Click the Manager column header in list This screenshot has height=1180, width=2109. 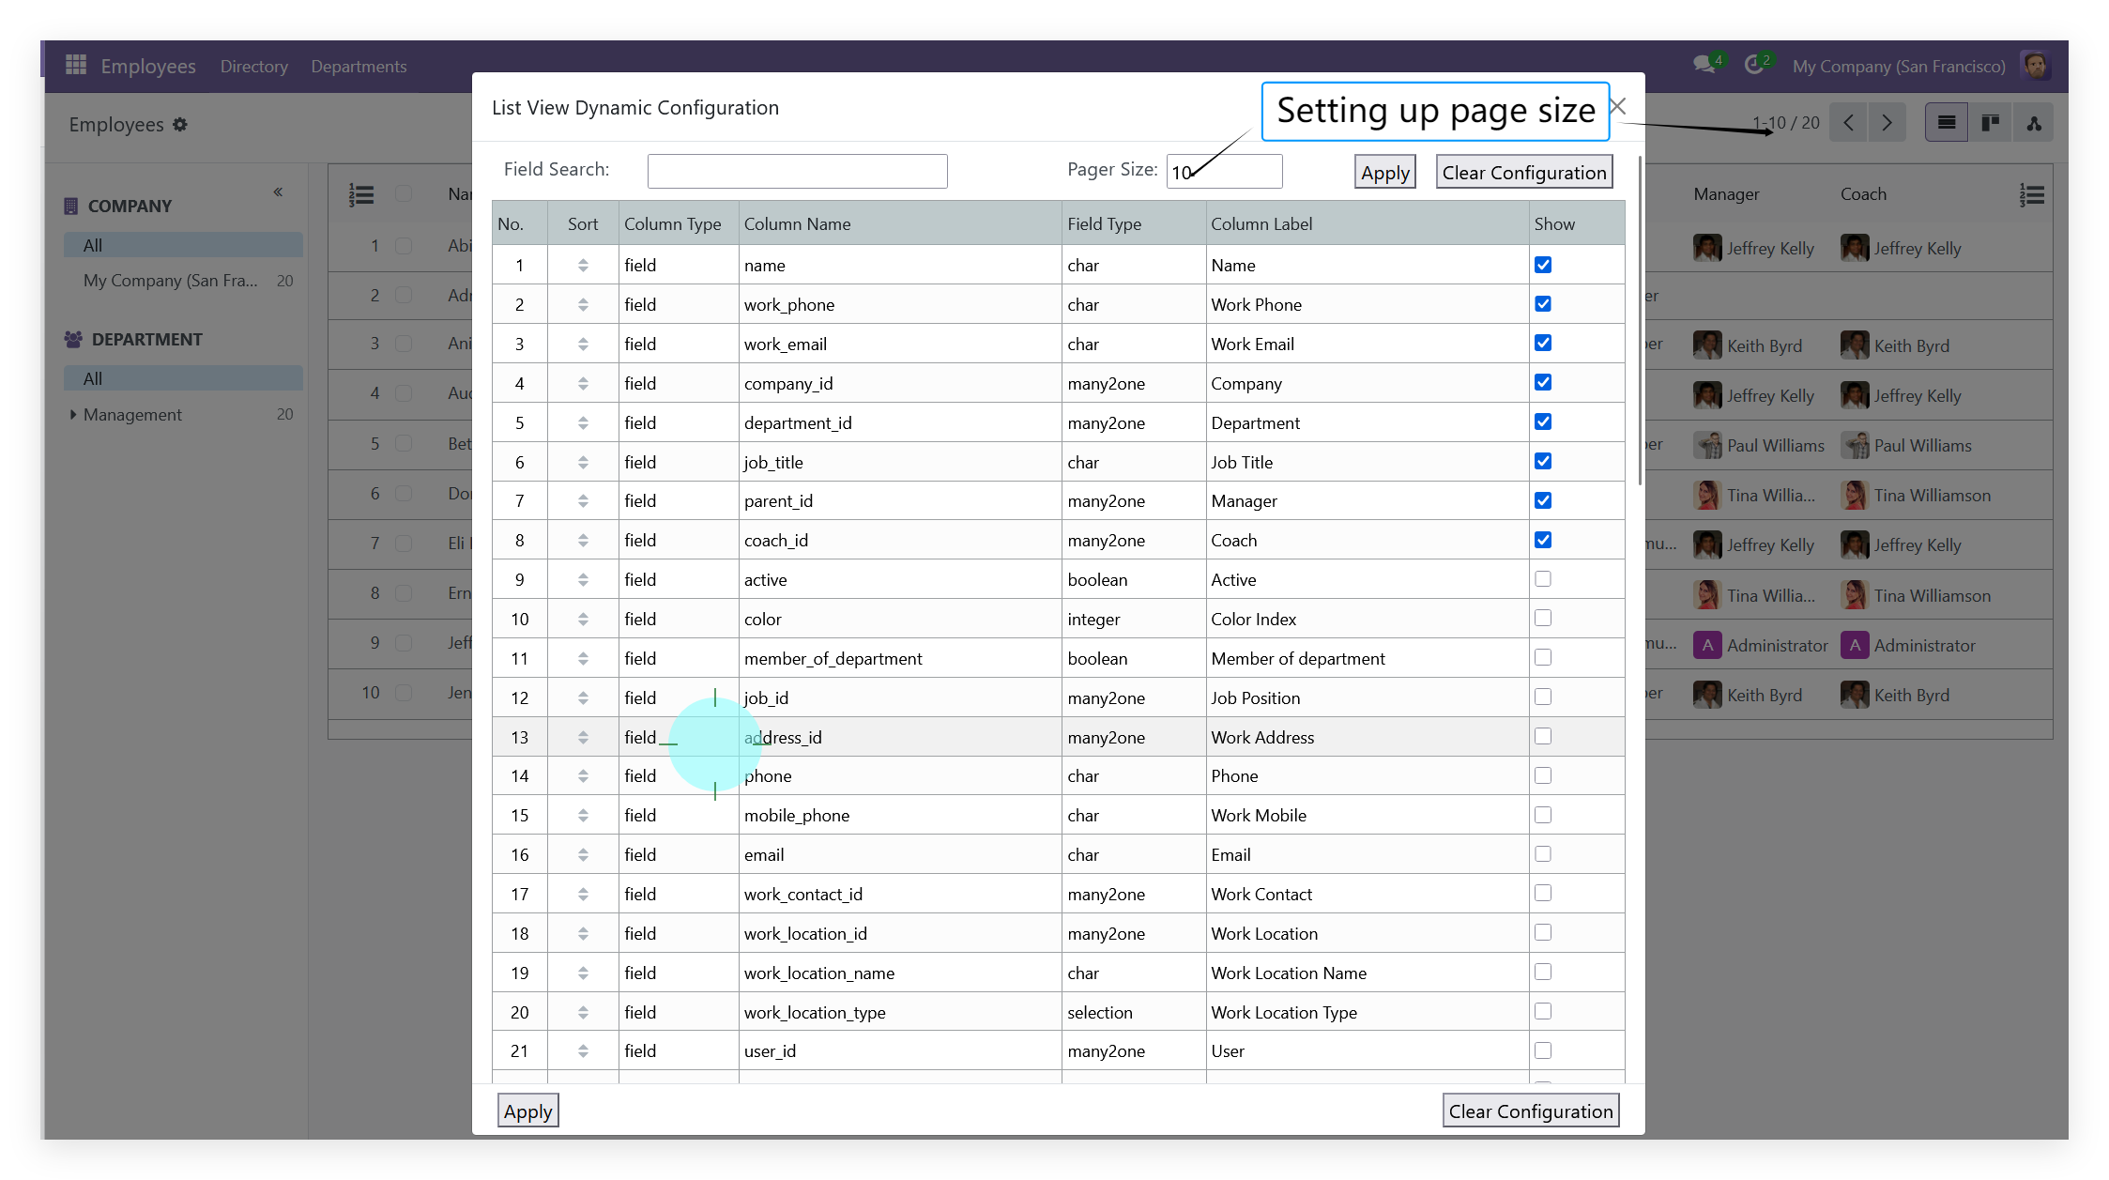tap(1726, 194)
